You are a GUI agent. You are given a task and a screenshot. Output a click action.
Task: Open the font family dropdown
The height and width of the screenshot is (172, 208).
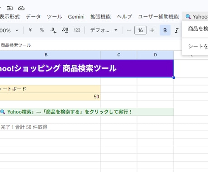point(104,30)
